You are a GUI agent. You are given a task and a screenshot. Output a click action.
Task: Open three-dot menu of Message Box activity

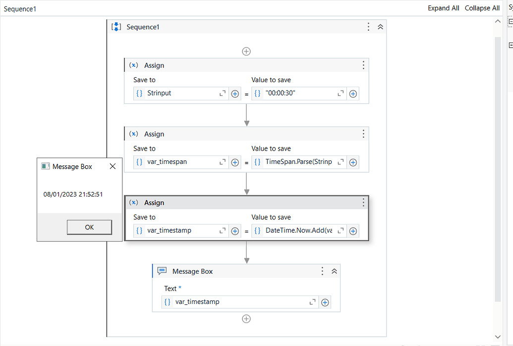(x=322, y=271)
